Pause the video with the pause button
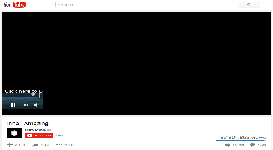Viewport: 273px width, 150px height. pos(13,105)
